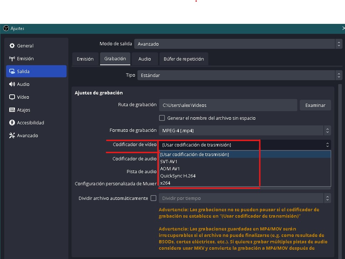Click the Accesibilidad person icon
The height and width of the screenshot is (259, 345).
[12, 123]
